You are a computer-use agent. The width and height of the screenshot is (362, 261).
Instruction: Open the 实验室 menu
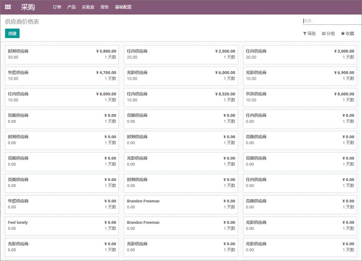[88, 7]
